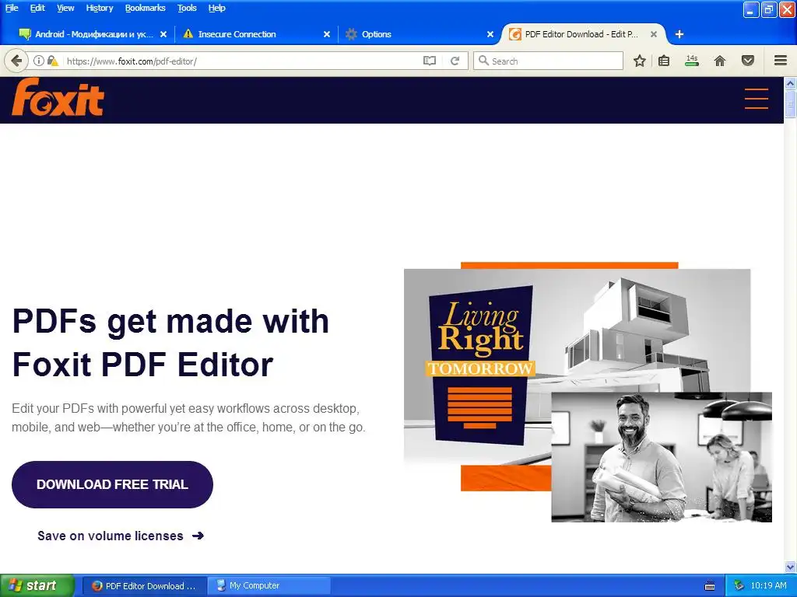Go to the Home page icon

point(720,61)
